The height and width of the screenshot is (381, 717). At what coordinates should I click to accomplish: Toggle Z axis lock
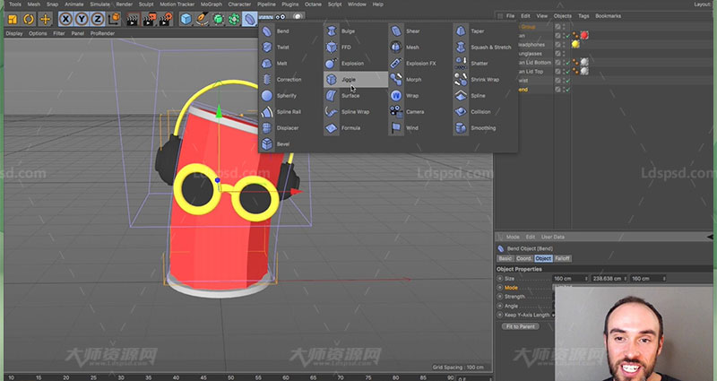click(98, 19)
